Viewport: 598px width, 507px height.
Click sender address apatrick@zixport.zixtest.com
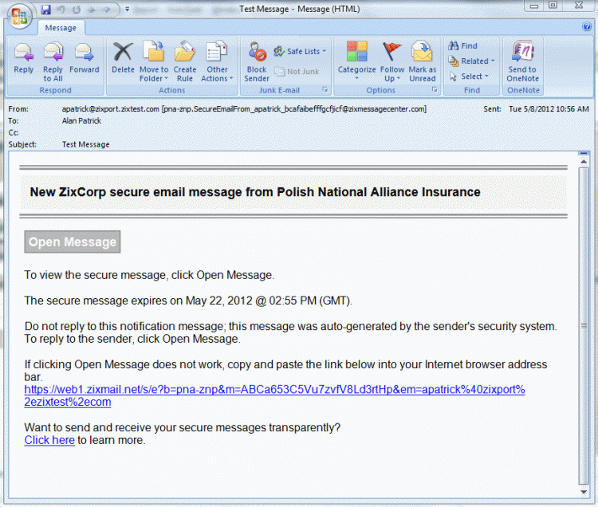pos(111,109)
